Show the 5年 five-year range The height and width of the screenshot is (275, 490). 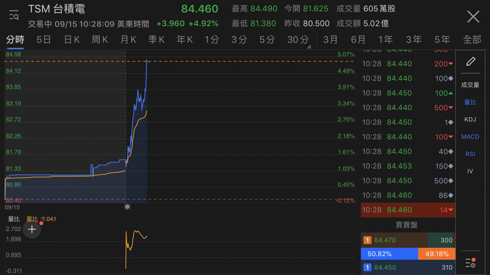click(442, 40)
